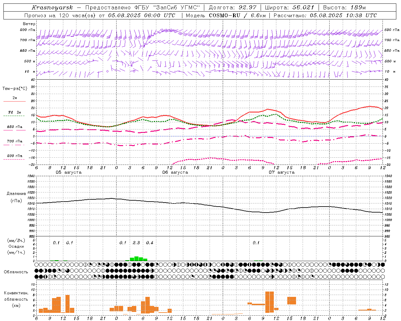This screenshot has height=321, width=401.
Task: Select the 'Широта: 56.021' latitude value
Action: (289, 8)
